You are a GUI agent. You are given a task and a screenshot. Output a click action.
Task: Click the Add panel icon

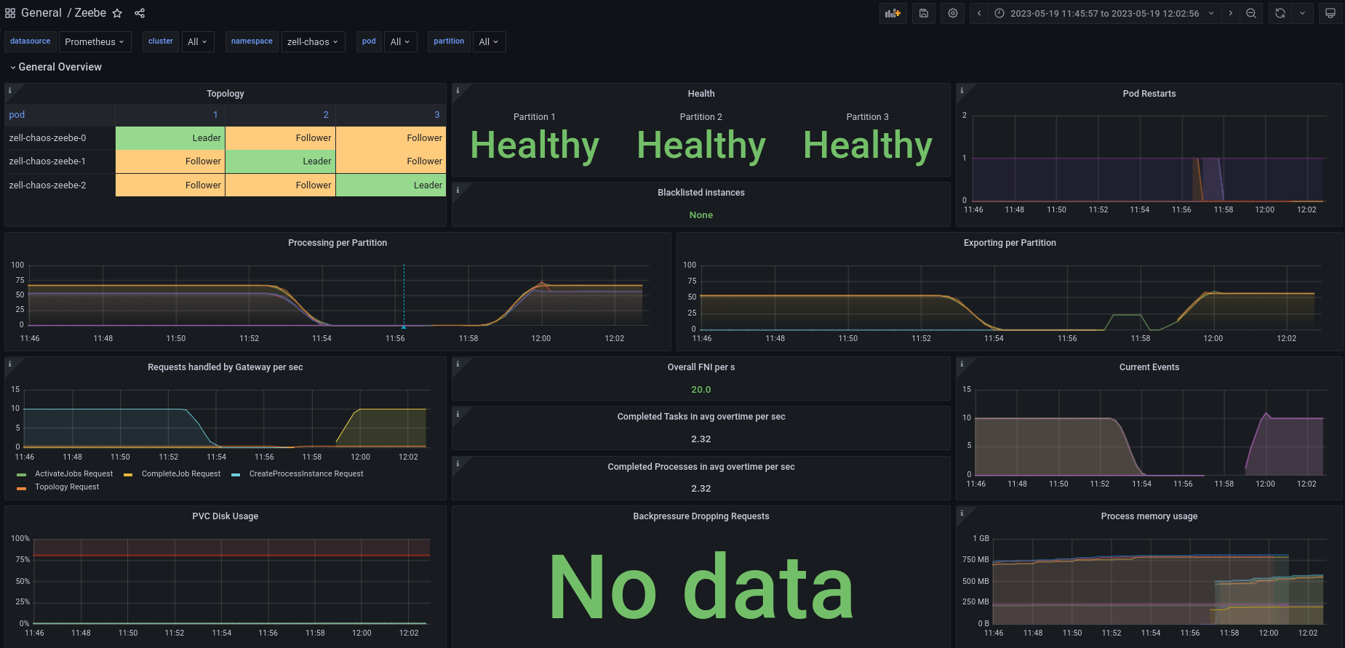tap(893, 13)
